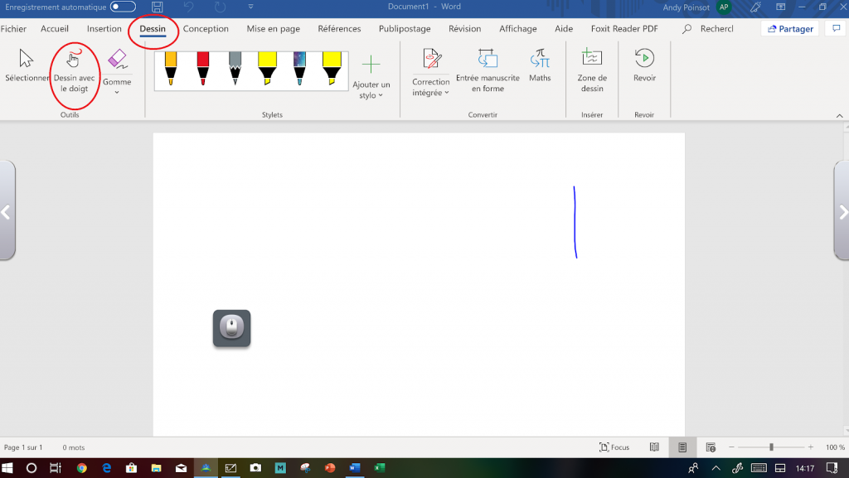Click the zoom out minus button

(x=731, y=447)
